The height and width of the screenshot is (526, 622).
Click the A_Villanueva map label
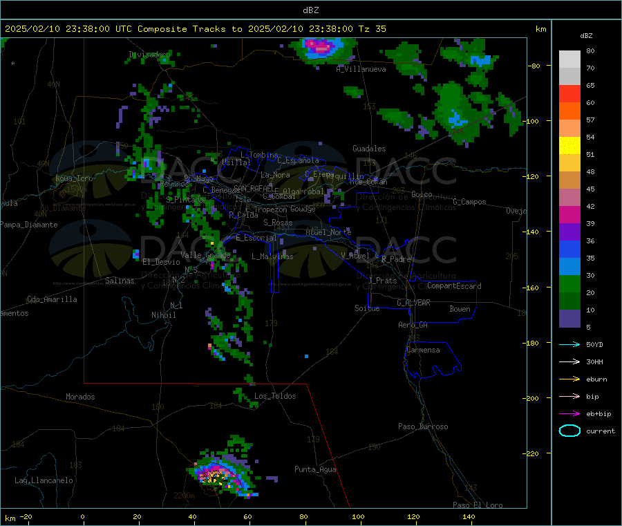(361, 69)
